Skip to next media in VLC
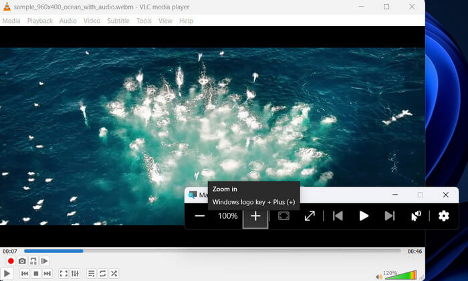 47,274
